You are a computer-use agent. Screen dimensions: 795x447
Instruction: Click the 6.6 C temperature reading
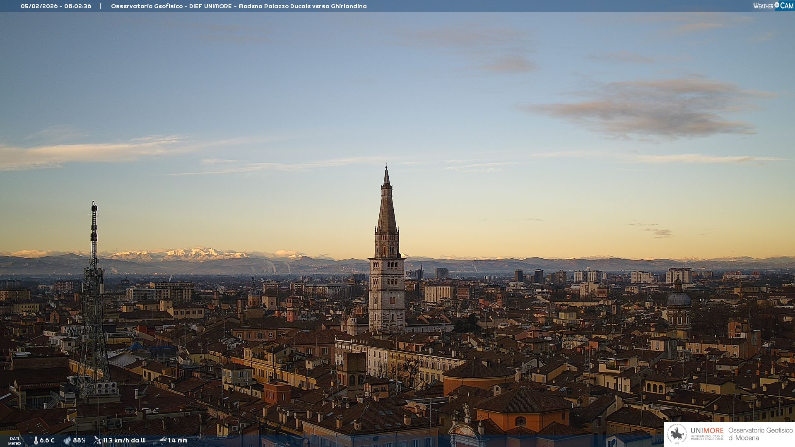pyautogui.click(x=47, y=440)
